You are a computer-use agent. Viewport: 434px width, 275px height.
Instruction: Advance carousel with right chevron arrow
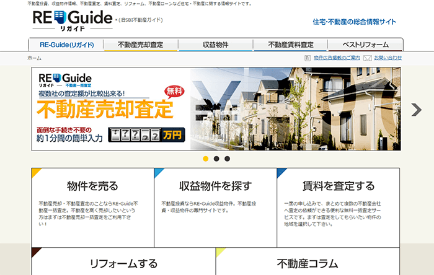point(416,110)
